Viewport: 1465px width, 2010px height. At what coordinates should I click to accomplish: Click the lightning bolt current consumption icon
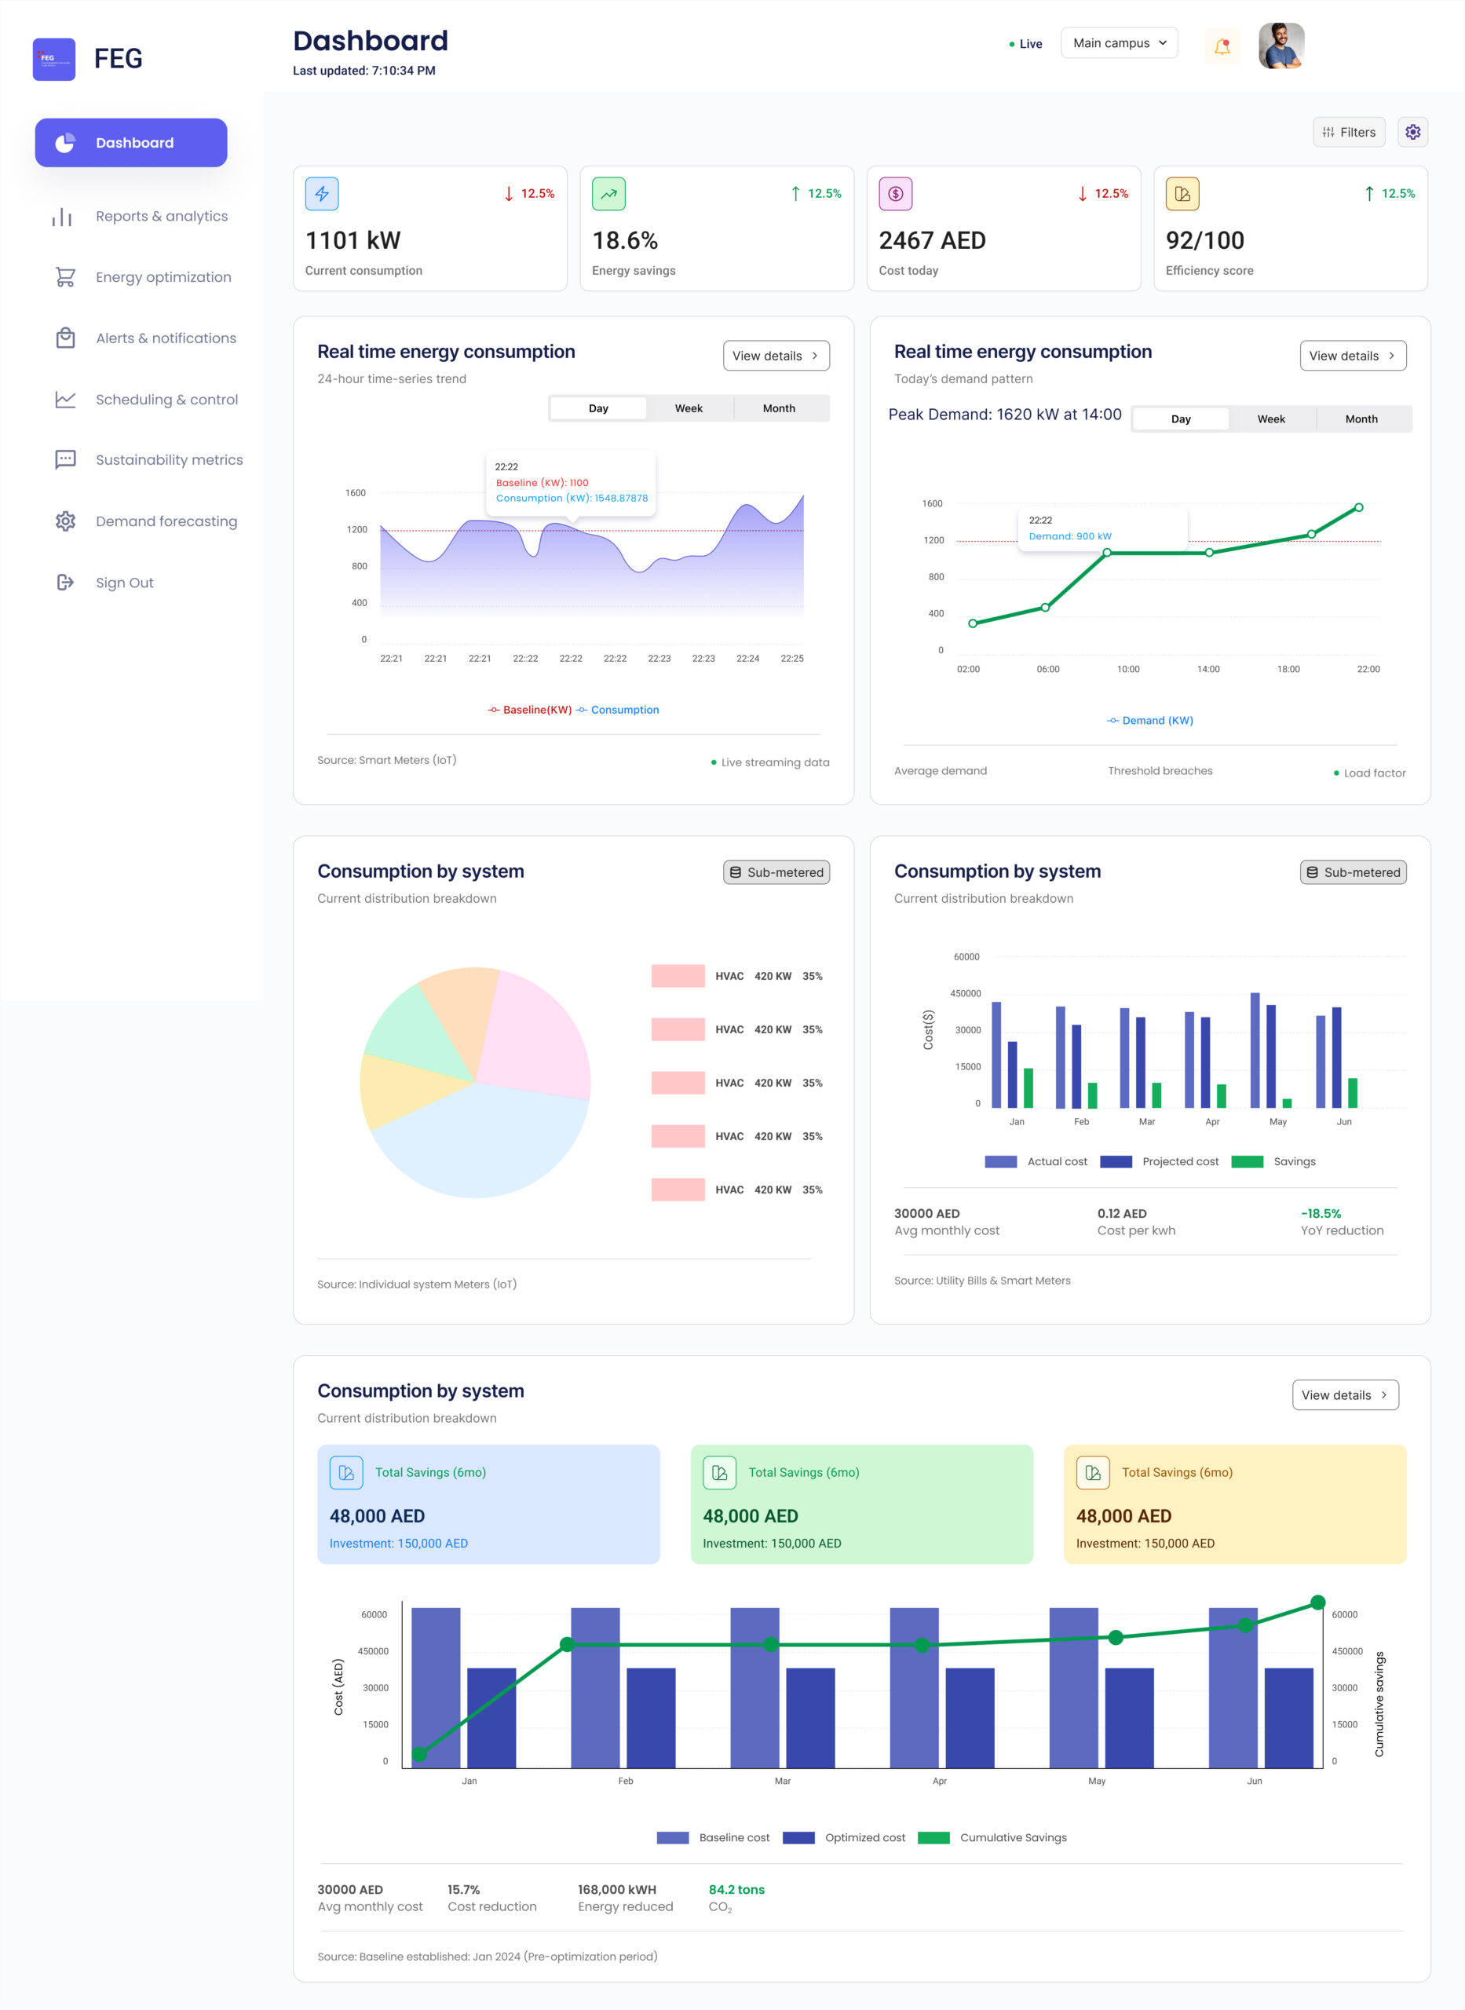322,194
